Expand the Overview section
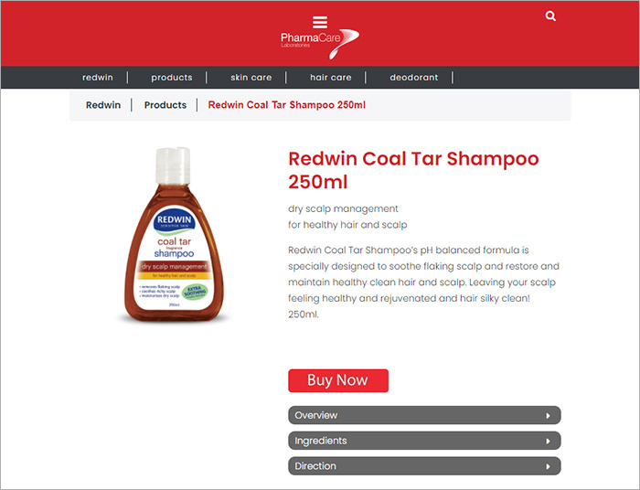640x490 pixels. click(424, 415)
